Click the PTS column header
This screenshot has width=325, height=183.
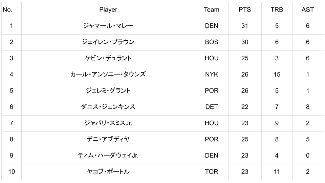pyautogui.click(x=245, y=10)
